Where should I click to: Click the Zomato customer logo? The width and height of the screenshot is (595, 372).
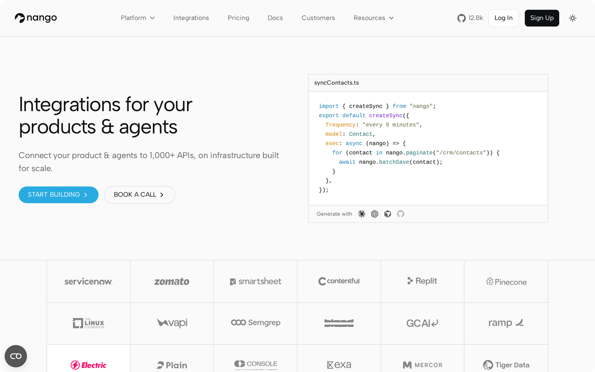(172, 281)
